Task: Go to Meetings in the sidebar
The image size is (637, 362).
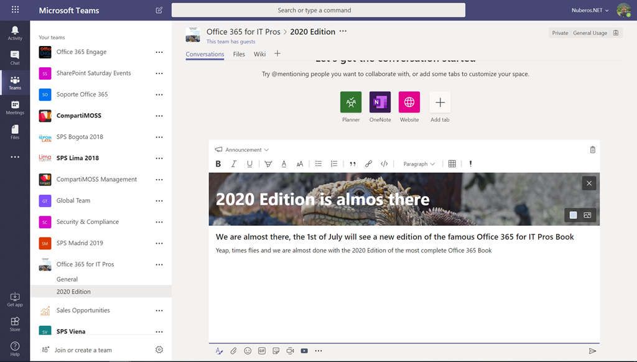Action: click(15, 107)
